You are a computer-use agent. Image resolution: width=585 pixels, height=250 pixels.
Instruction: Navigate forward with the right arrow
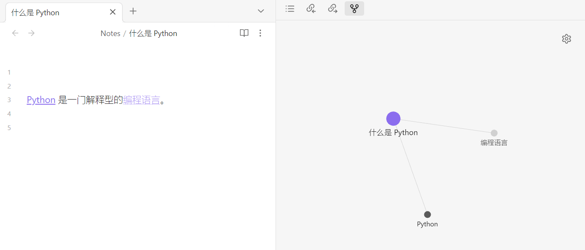(31, 33)
